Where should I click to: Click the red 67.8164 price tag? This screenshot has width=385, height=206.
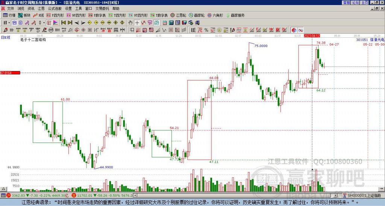pyautogui.click(x=10, y=73)
